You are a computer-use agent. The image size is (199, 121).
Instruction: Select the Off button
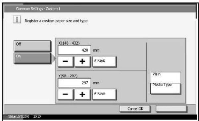[32, 46]
